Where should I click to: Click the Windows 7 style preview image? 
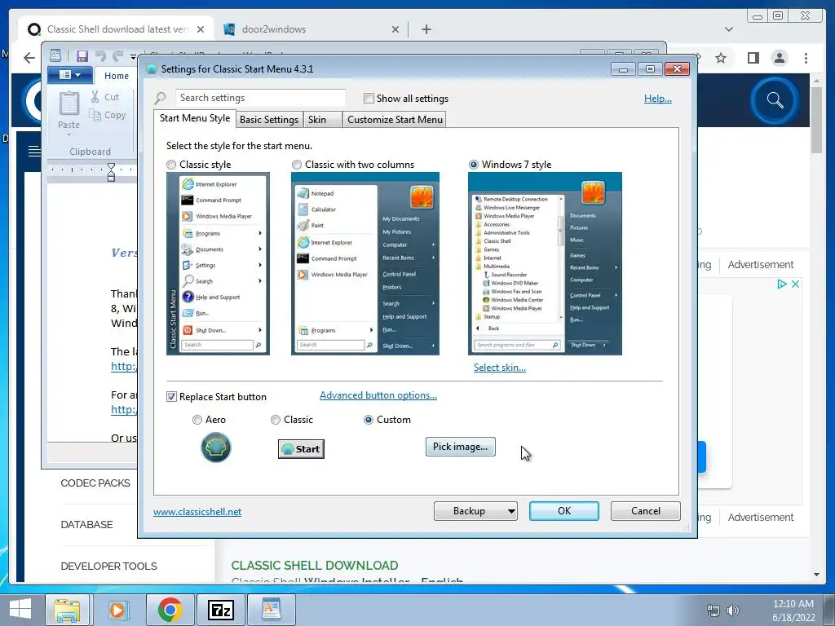[545, 263]
